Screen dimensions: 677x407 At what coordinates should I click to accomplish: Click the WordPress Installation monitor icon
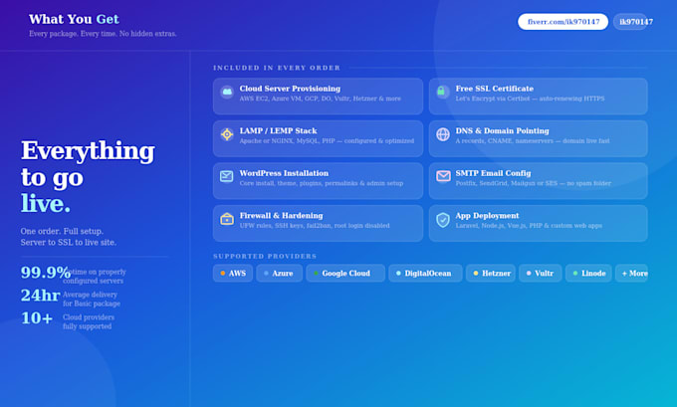(x=227, y=176)
